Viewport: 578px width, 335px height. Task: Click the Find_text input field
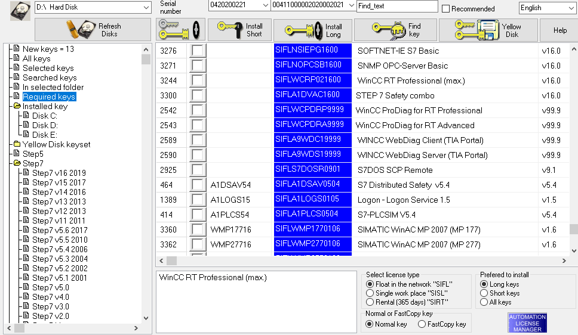397,6
